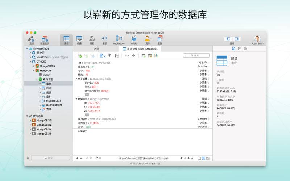290x181 pixels.
Task: Toggle the left sidebar pane button
Action: [228, 39]
